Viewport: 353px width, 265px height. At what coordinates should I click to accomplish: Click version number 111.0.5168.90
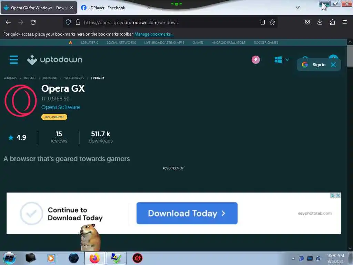(x=56, y=99)
